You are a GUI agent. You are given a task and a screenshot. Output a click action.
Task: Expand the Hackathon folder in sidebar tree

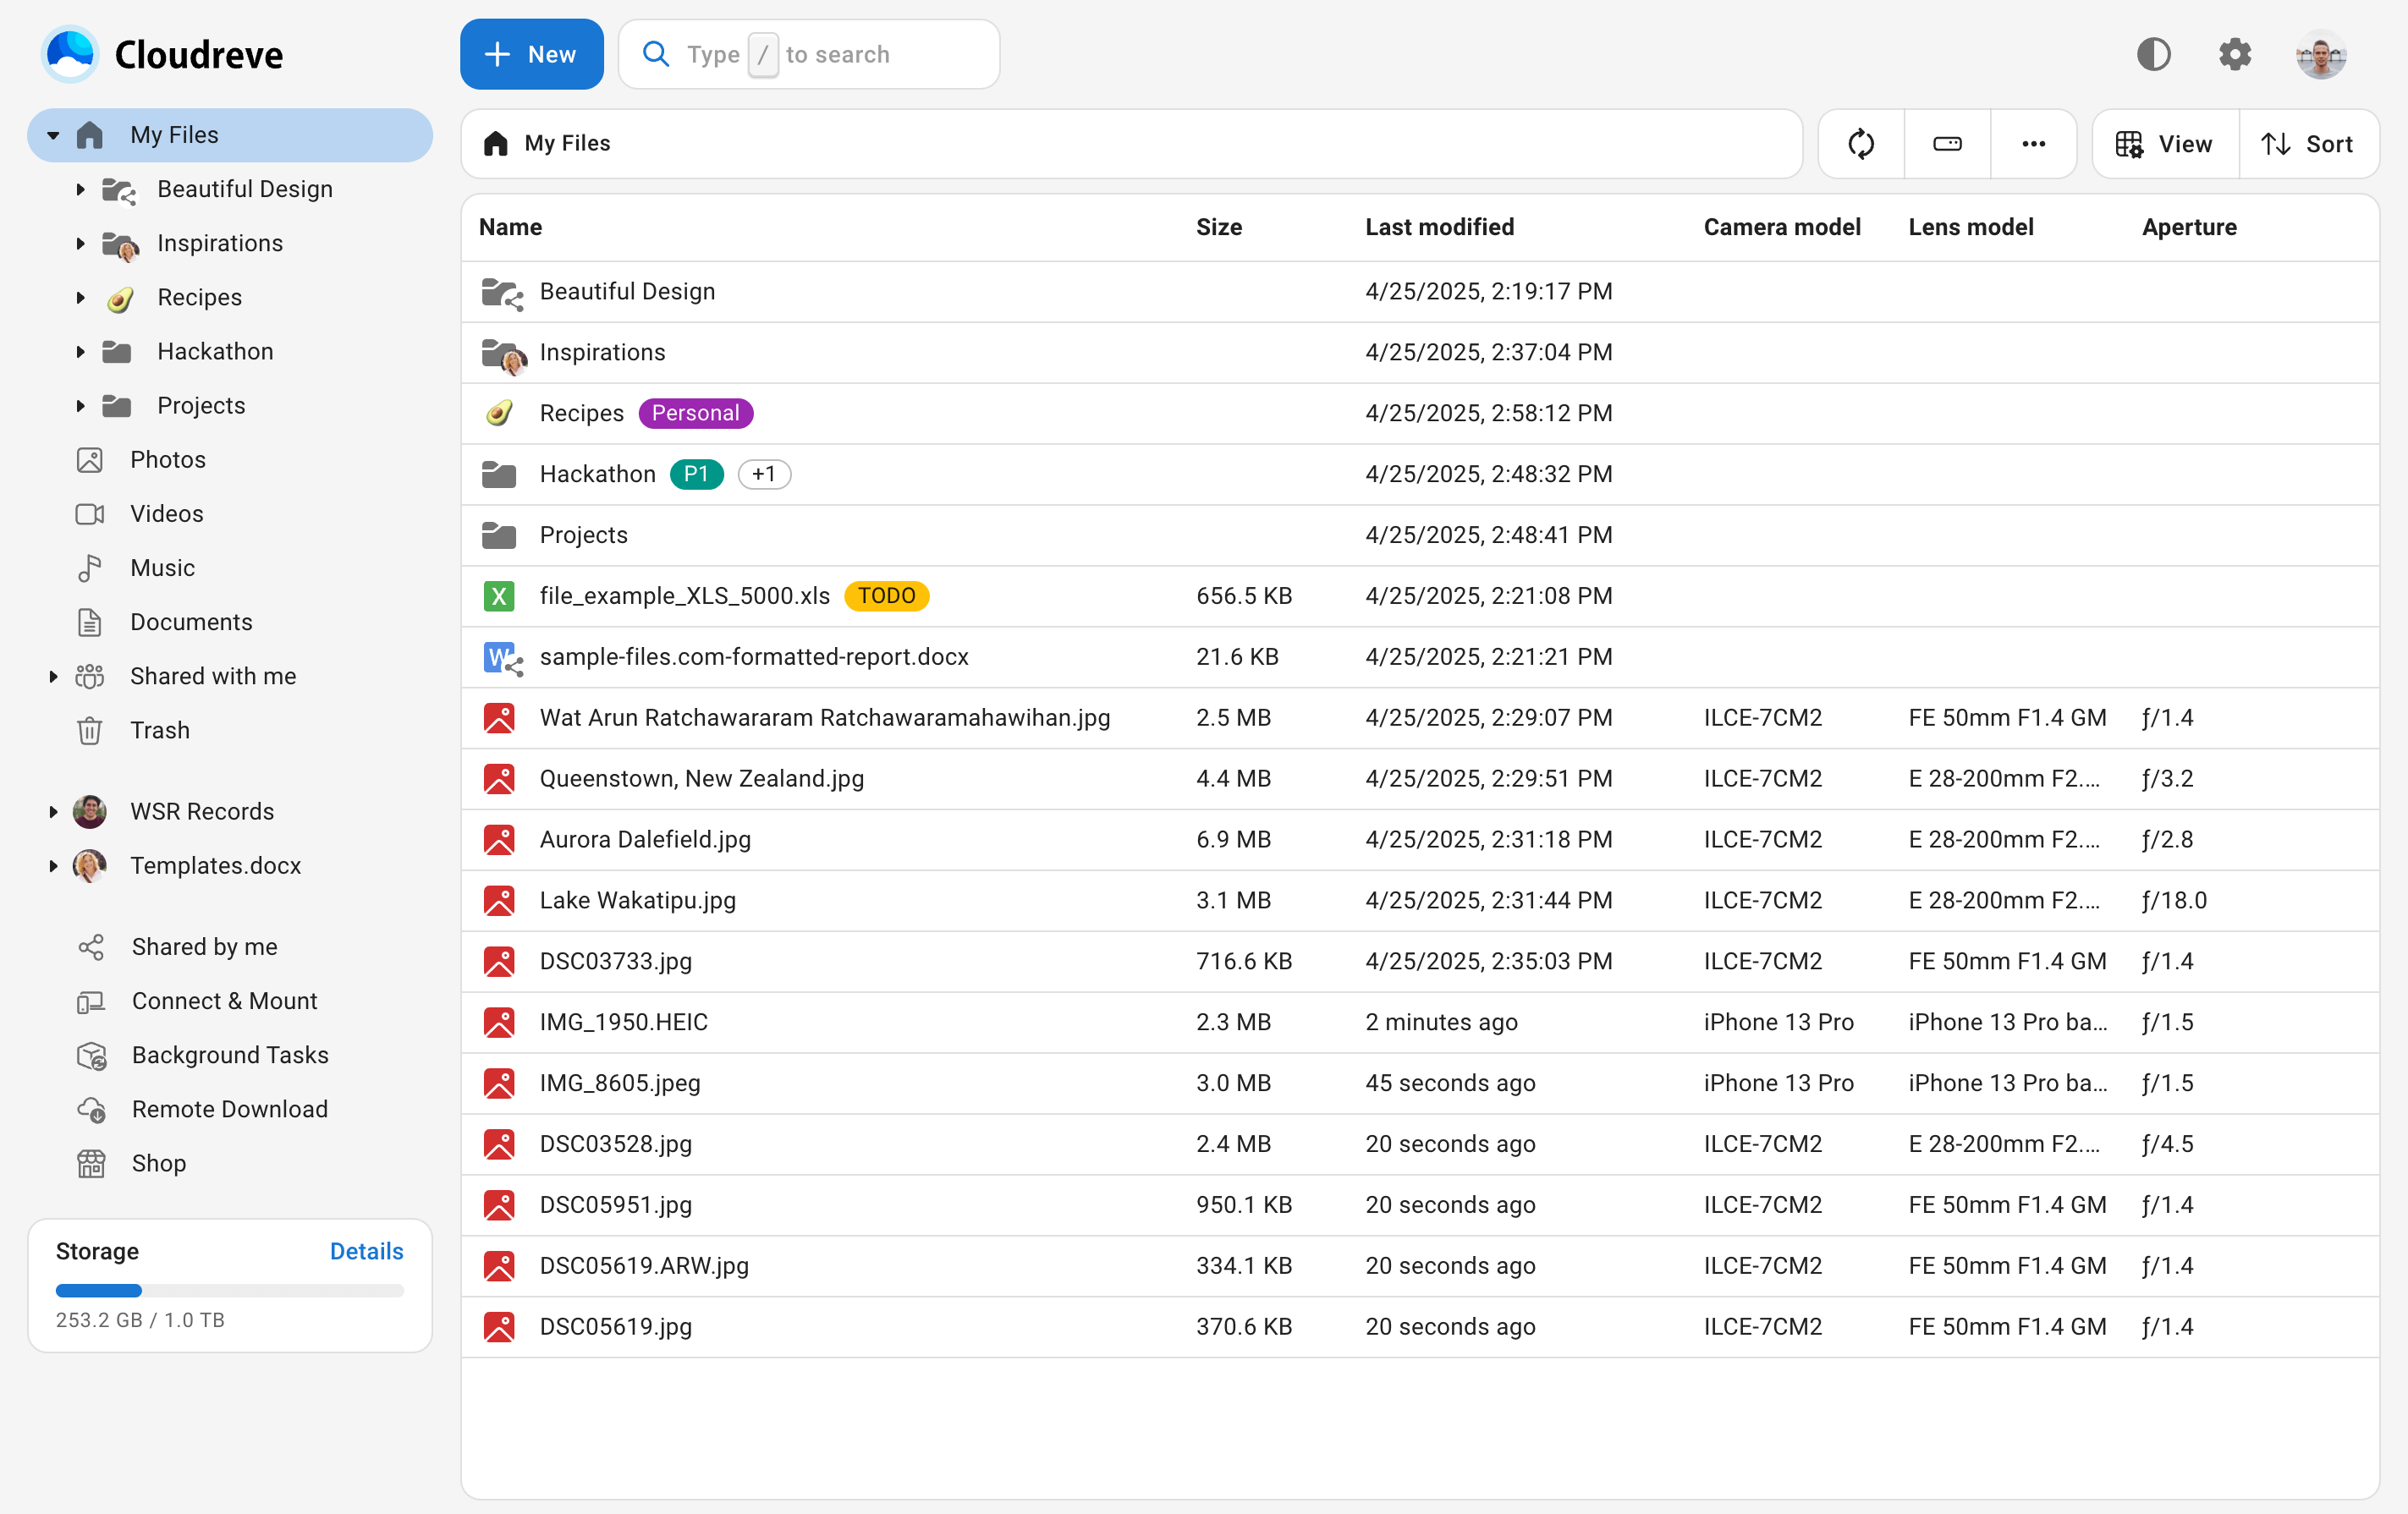80,352
